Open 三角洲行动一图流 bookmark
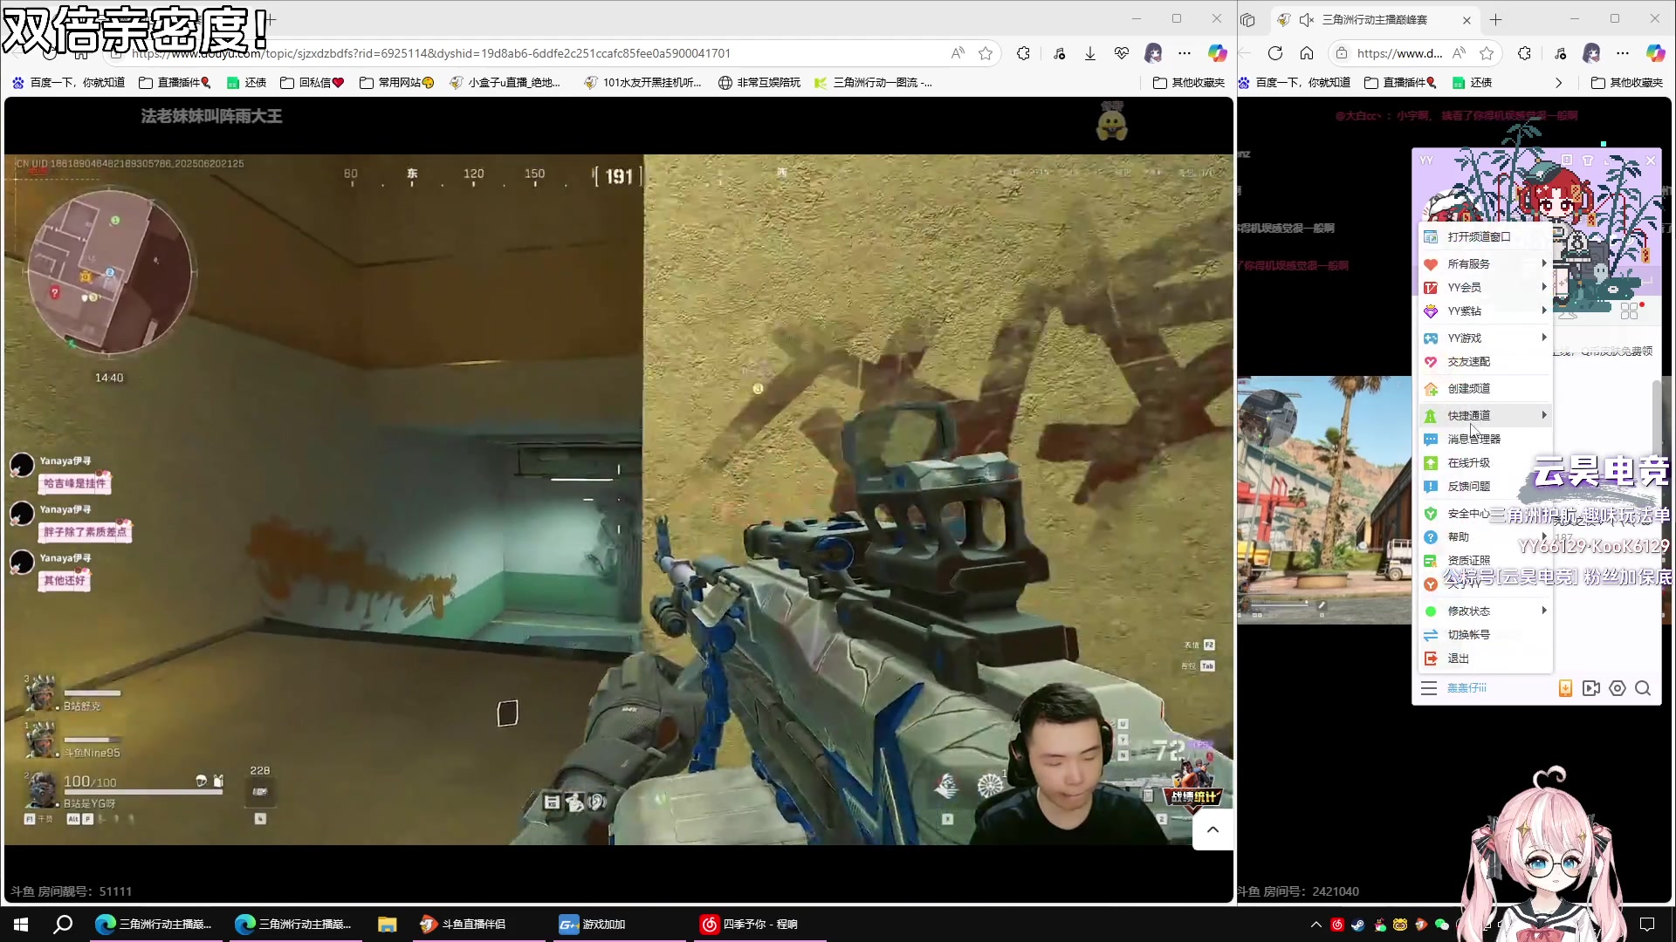This screenshot has height=942, width=1676. pos(873,83)
